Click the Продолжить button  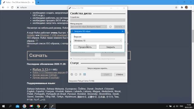(x=85, y=47)
